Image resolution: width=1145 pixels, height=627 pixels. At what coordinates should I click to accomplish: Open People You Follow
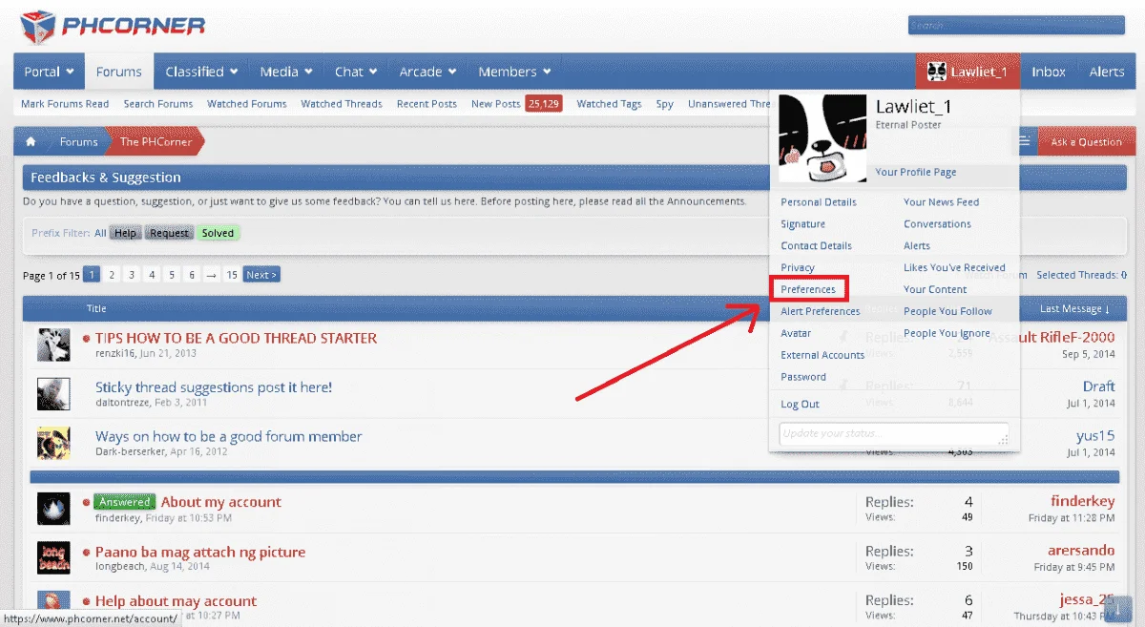947,311
